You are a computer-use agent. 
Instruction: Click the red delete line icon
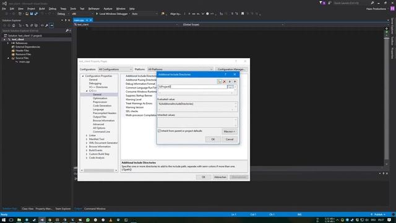click(x=224, y=82)
